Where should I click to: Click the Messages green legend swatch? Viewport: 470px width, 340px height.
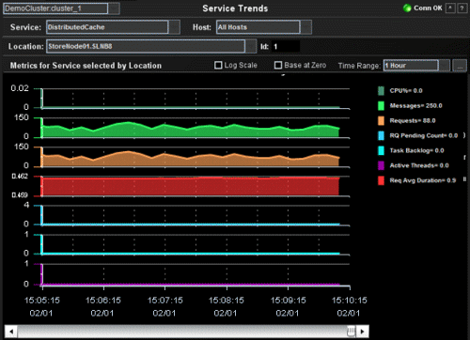tap(381, 106)
